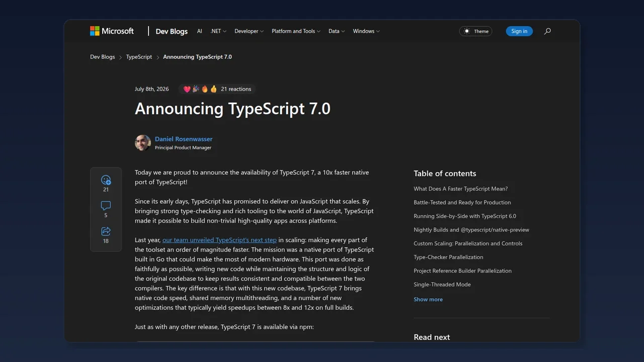The height and width of the screenshot is (362, 644).
Task: Click Daniel Rosenwasser's avatar photo
Action: pyautogui.click(x=143, y=143)
